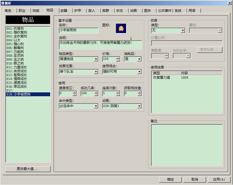Open the 角色 tab
This screenshot has width=233, height=185.
point(8,11)
